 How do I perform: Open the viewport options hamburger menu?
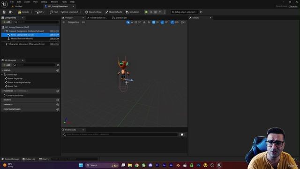coord(64,22)
